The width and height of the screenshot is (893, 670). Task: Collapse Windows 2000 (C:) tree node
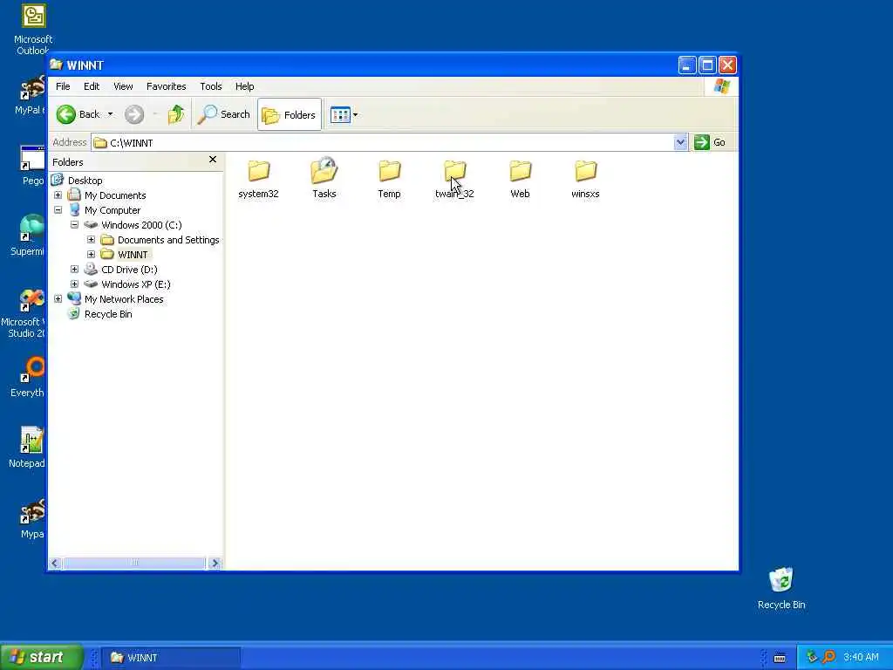tap(75, 225)
